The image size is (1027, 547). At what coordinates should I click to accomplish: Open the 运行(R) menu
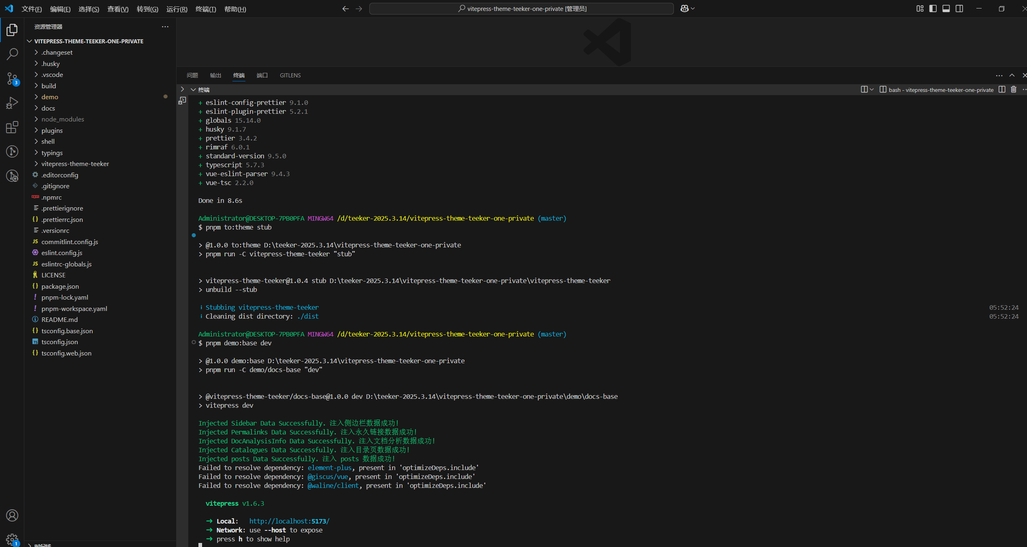point(177,9)
